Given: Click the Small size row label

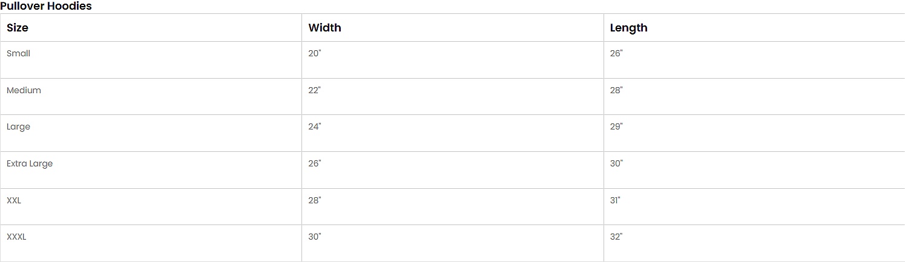Looking at the screenshot, I should tap(18, 53).
